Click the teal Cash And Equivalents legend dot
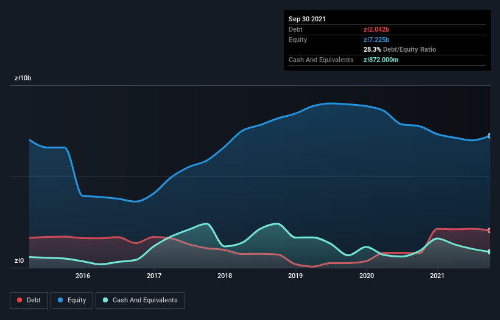The height and width of the screenshot is (320, 500). click(105, 300)
